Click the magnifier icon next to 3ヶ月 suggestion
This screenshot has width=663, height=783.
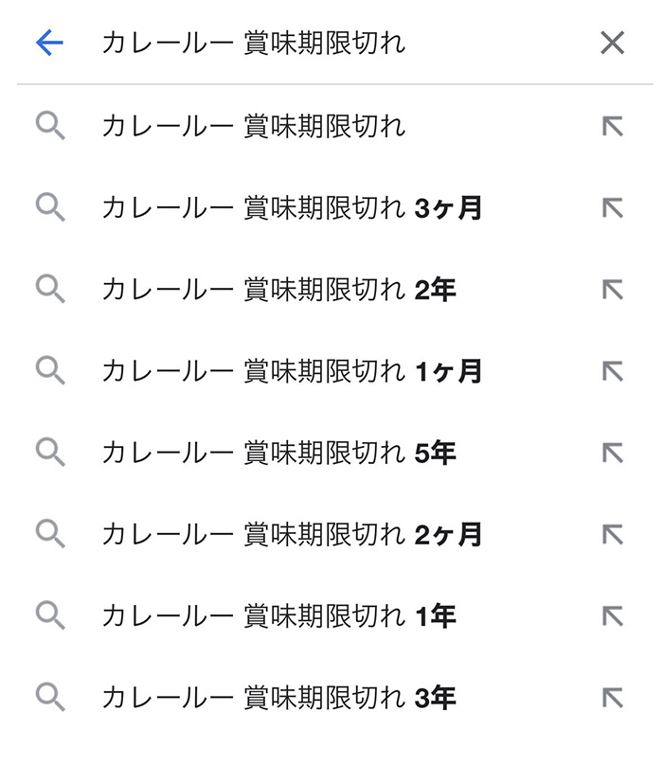pos(50,207)
